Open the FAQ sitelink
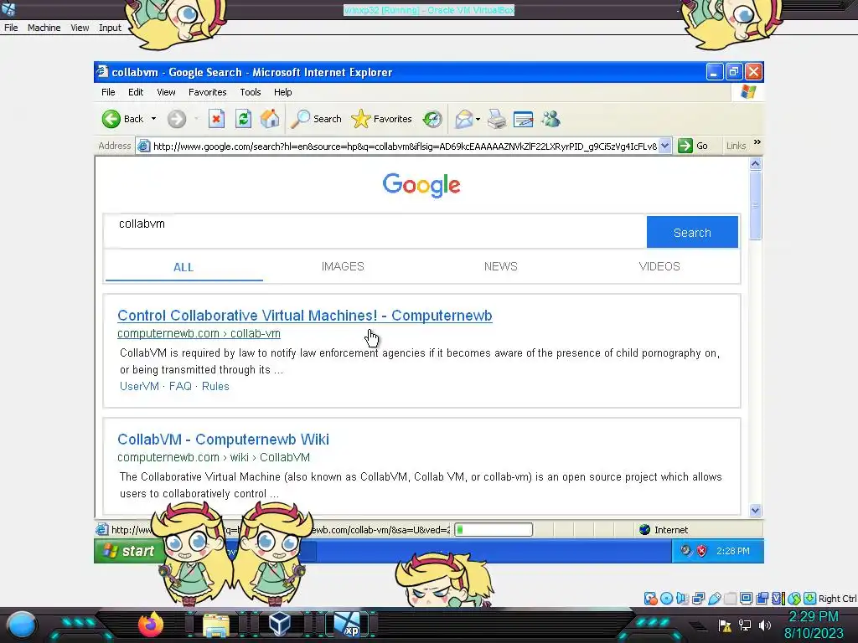The width and height of the screenshot is (858, 643). pyautogui.click(x=180, y=386)
